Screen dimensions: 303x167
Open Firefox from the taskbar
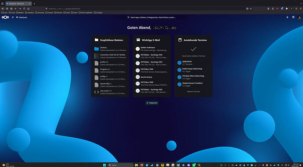click(142, 165)
